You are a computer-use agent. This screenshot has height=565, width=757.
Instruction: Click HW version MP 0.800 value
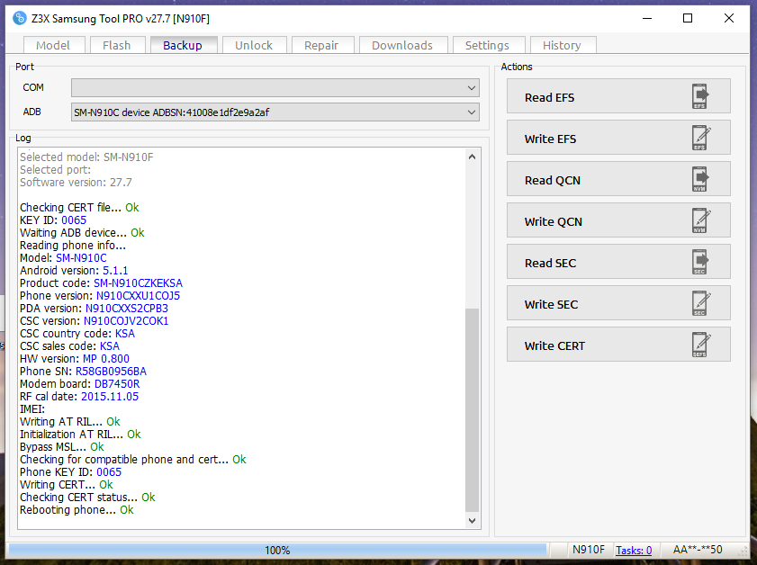pos(106,358)
